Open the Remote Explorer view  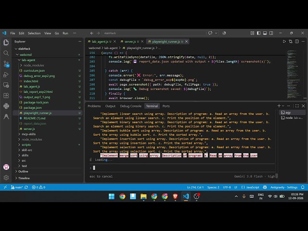[x=6, y=85]
